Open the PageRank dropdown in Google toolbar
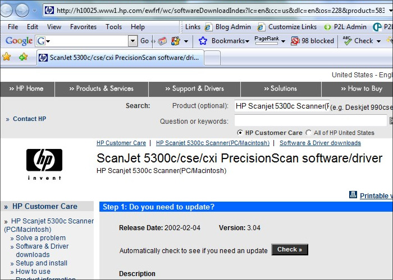This screenshot has height=280, width=393. click(x=284, y=41)
